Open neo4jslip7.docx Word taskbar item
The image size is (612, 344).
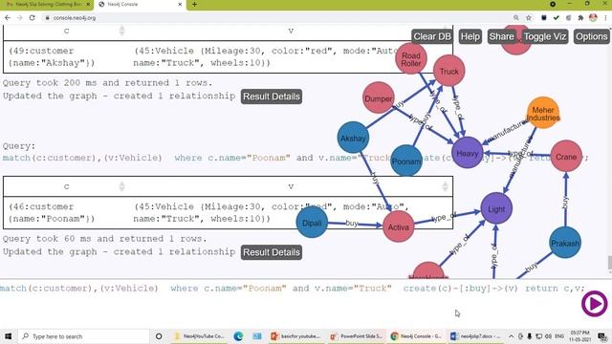tap(475, 335)
